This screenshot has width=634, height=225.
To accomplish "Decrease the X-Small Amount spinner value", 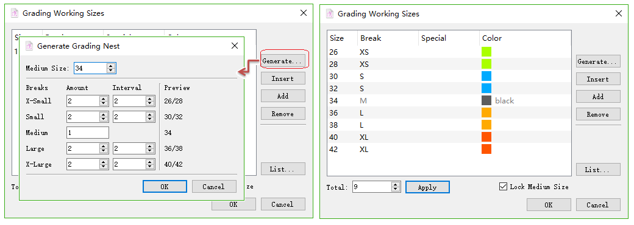I will (x=104, y=103).
